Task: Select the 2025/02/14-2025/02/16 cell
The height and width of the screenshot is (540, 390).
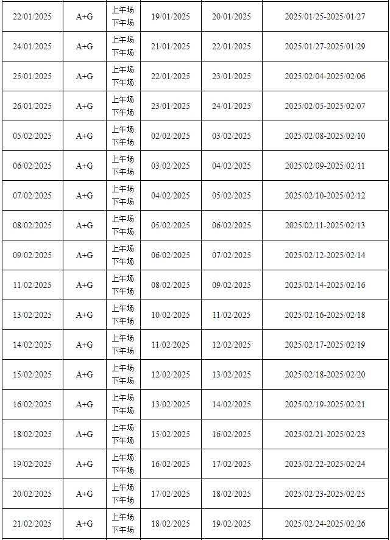Action: (325, 285)
